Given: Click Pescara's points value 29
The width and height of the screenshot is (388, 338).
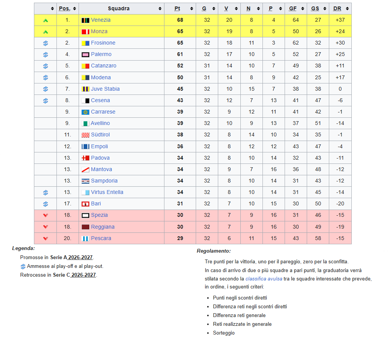Looking at the screenshot, I should coord(180,239).
